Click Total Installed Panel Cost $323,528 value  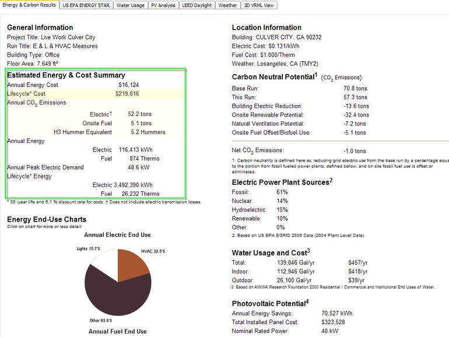coord(333,322)
